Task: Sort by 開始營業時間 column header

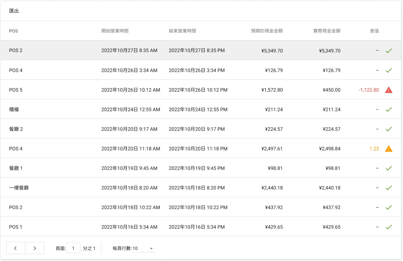Action: (115, 31)
